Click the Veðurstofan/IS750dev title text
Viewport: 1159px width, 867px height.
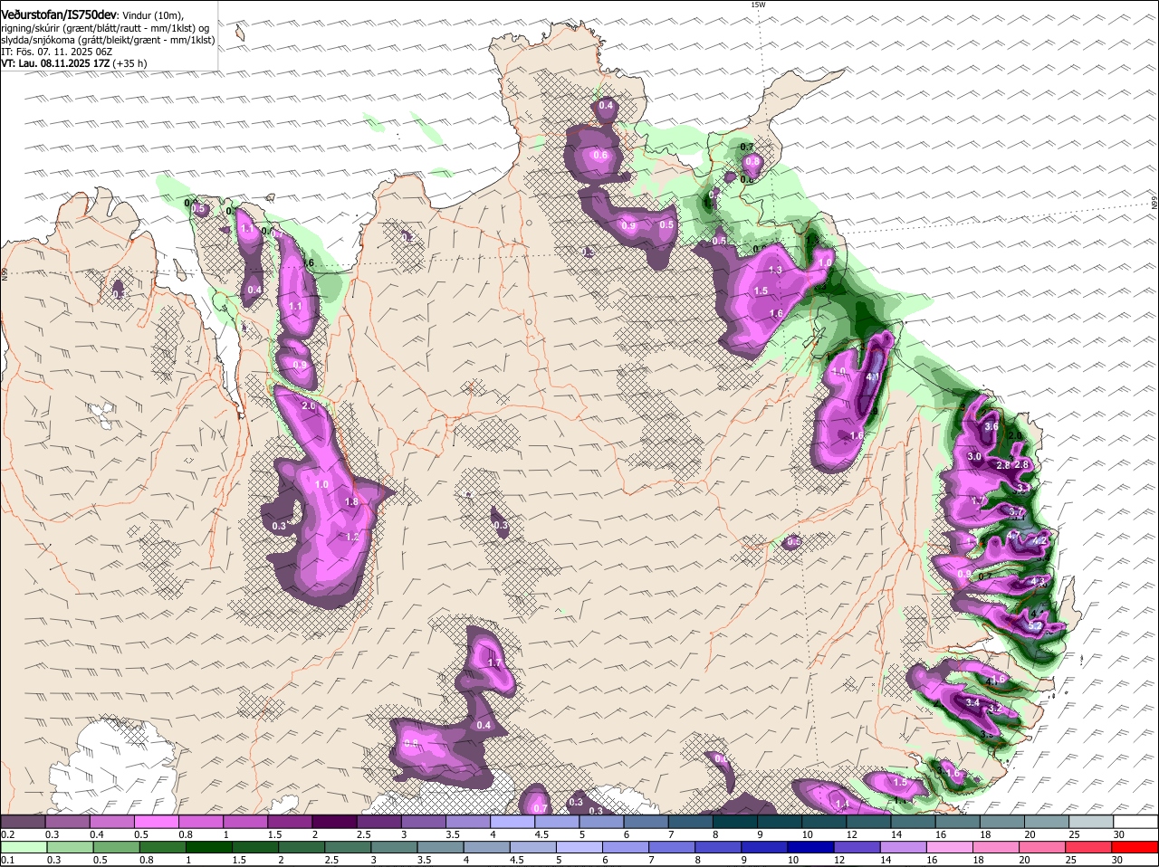[59, 14]
